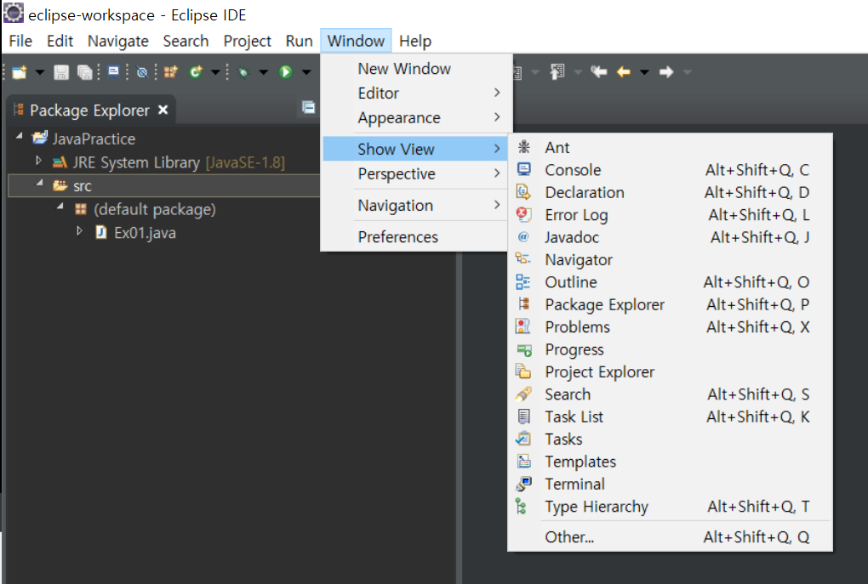Open the Back history dropdown arrow
The width and height of the screenshot is (868, 584).
(x=644, y=72)
